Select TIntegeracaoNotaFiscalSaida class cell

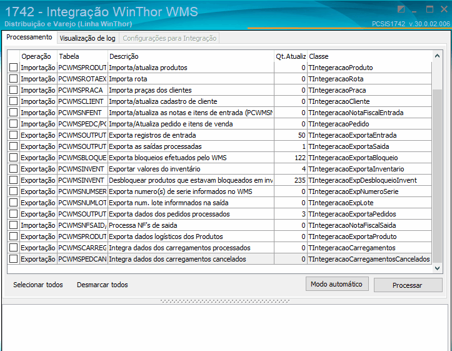pos(369,225)
